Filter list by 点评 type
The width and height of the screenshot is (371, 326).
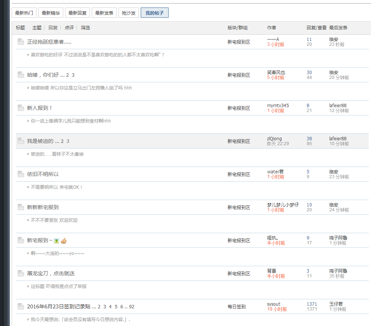[69, 28]
